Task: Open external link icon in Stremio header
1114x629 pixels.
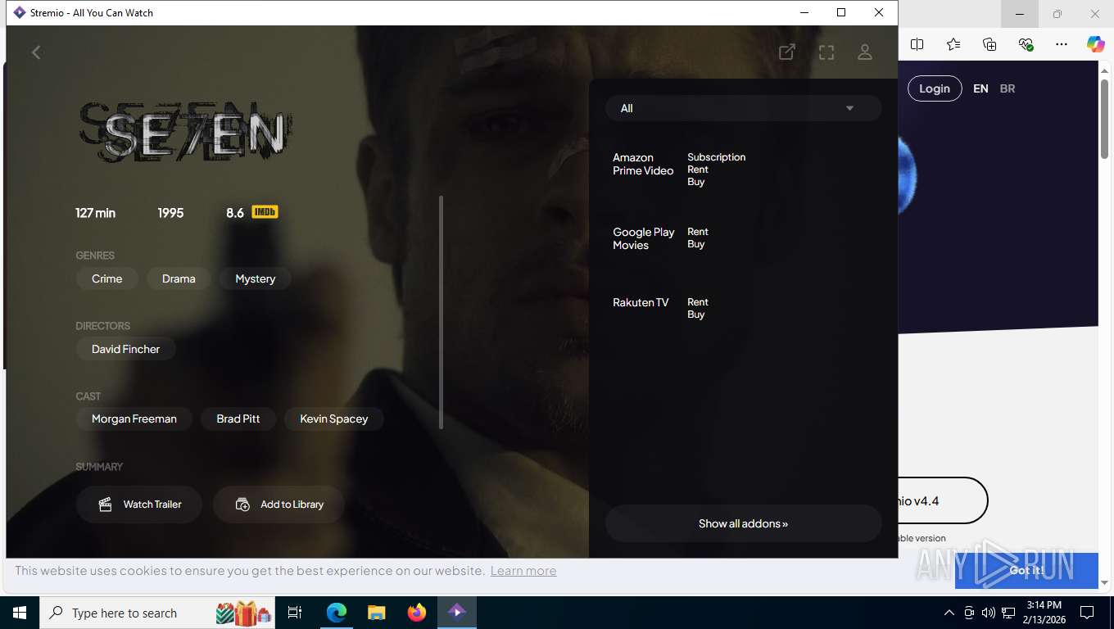Action: (786, 52)
